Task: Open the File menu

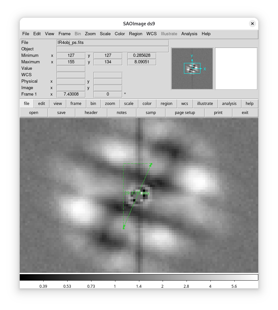Action: click(x=26, y=34)
